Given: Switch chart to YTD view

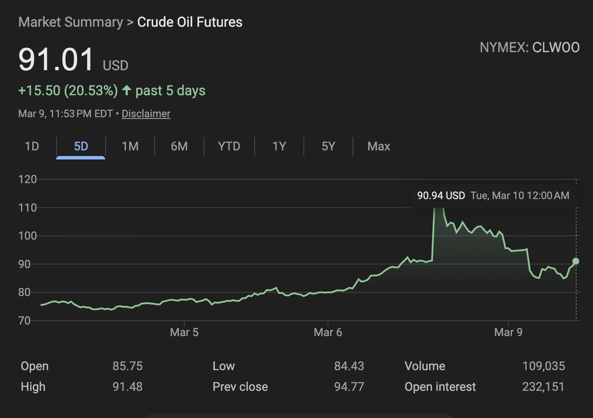Looking at the screenshot, I should (229, 147).
